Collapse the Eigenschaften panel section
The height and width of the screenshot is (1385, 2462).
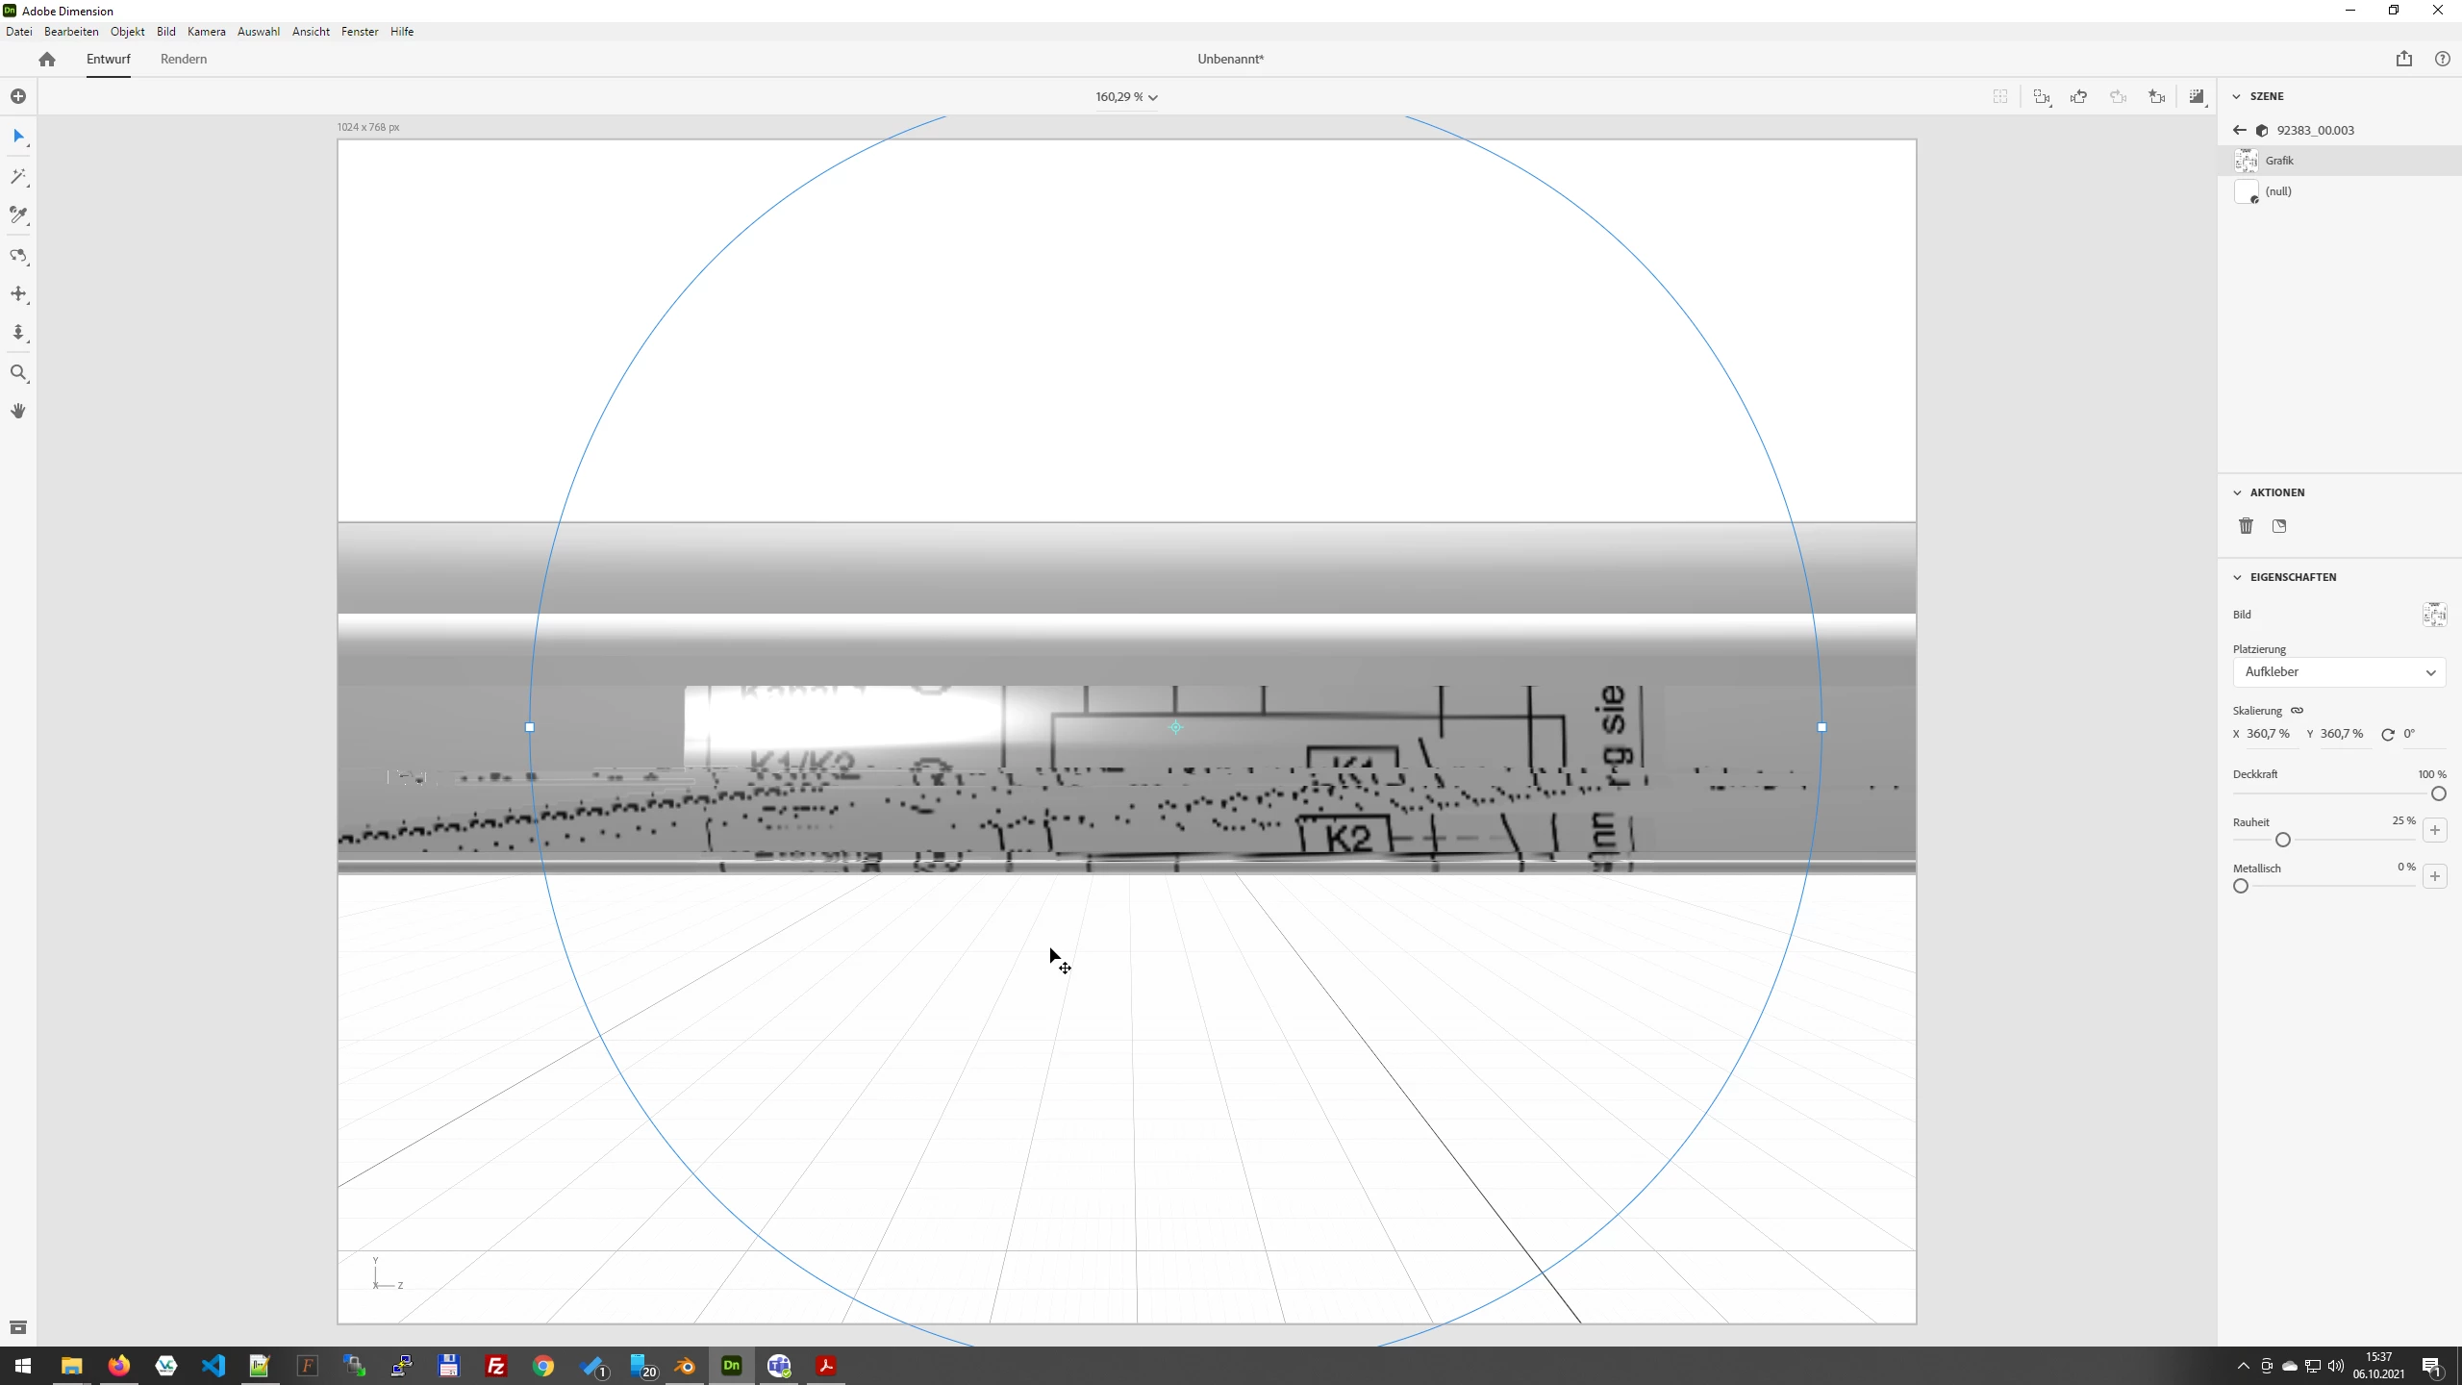2237,577
